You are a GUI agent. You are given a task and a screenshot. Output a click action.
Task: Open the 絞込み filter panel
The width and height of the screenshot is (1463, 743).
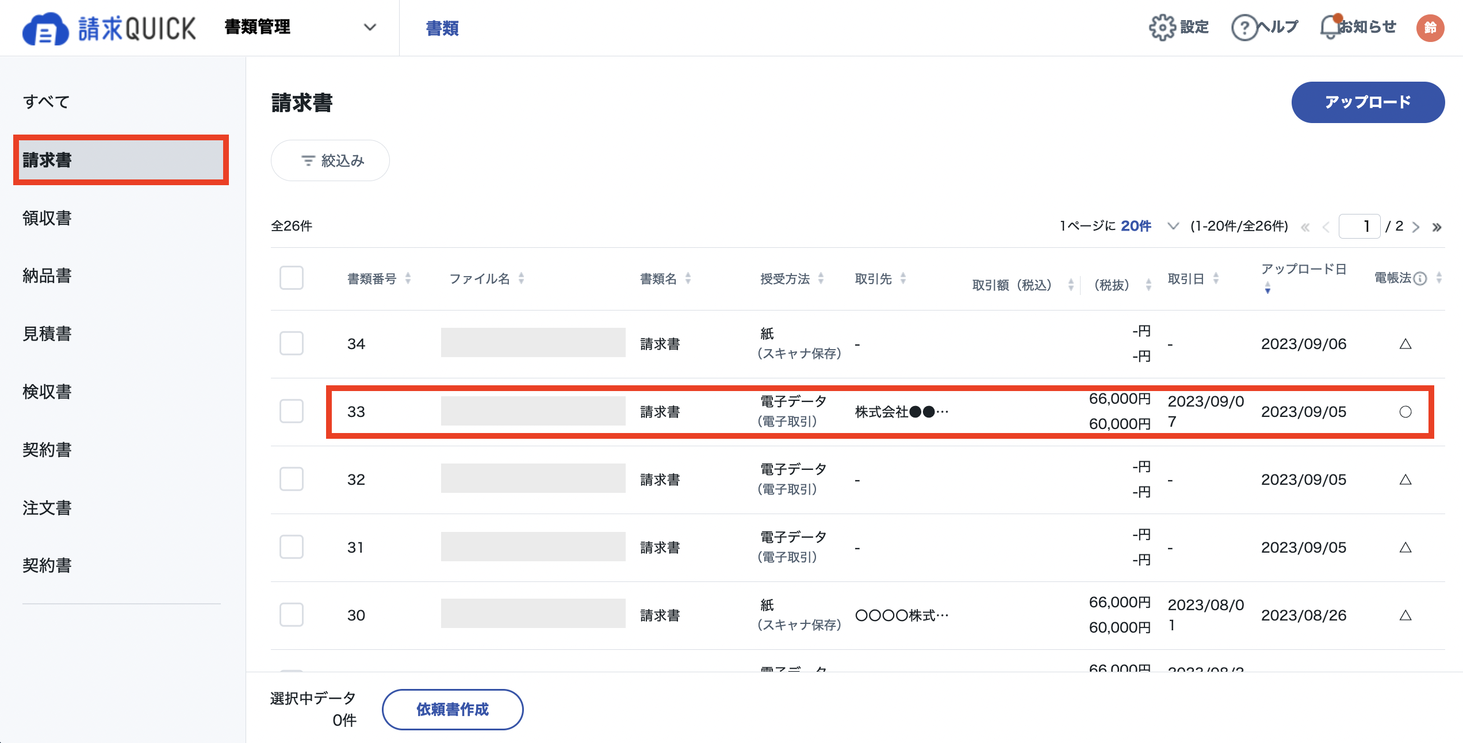[x=330, y=160]
